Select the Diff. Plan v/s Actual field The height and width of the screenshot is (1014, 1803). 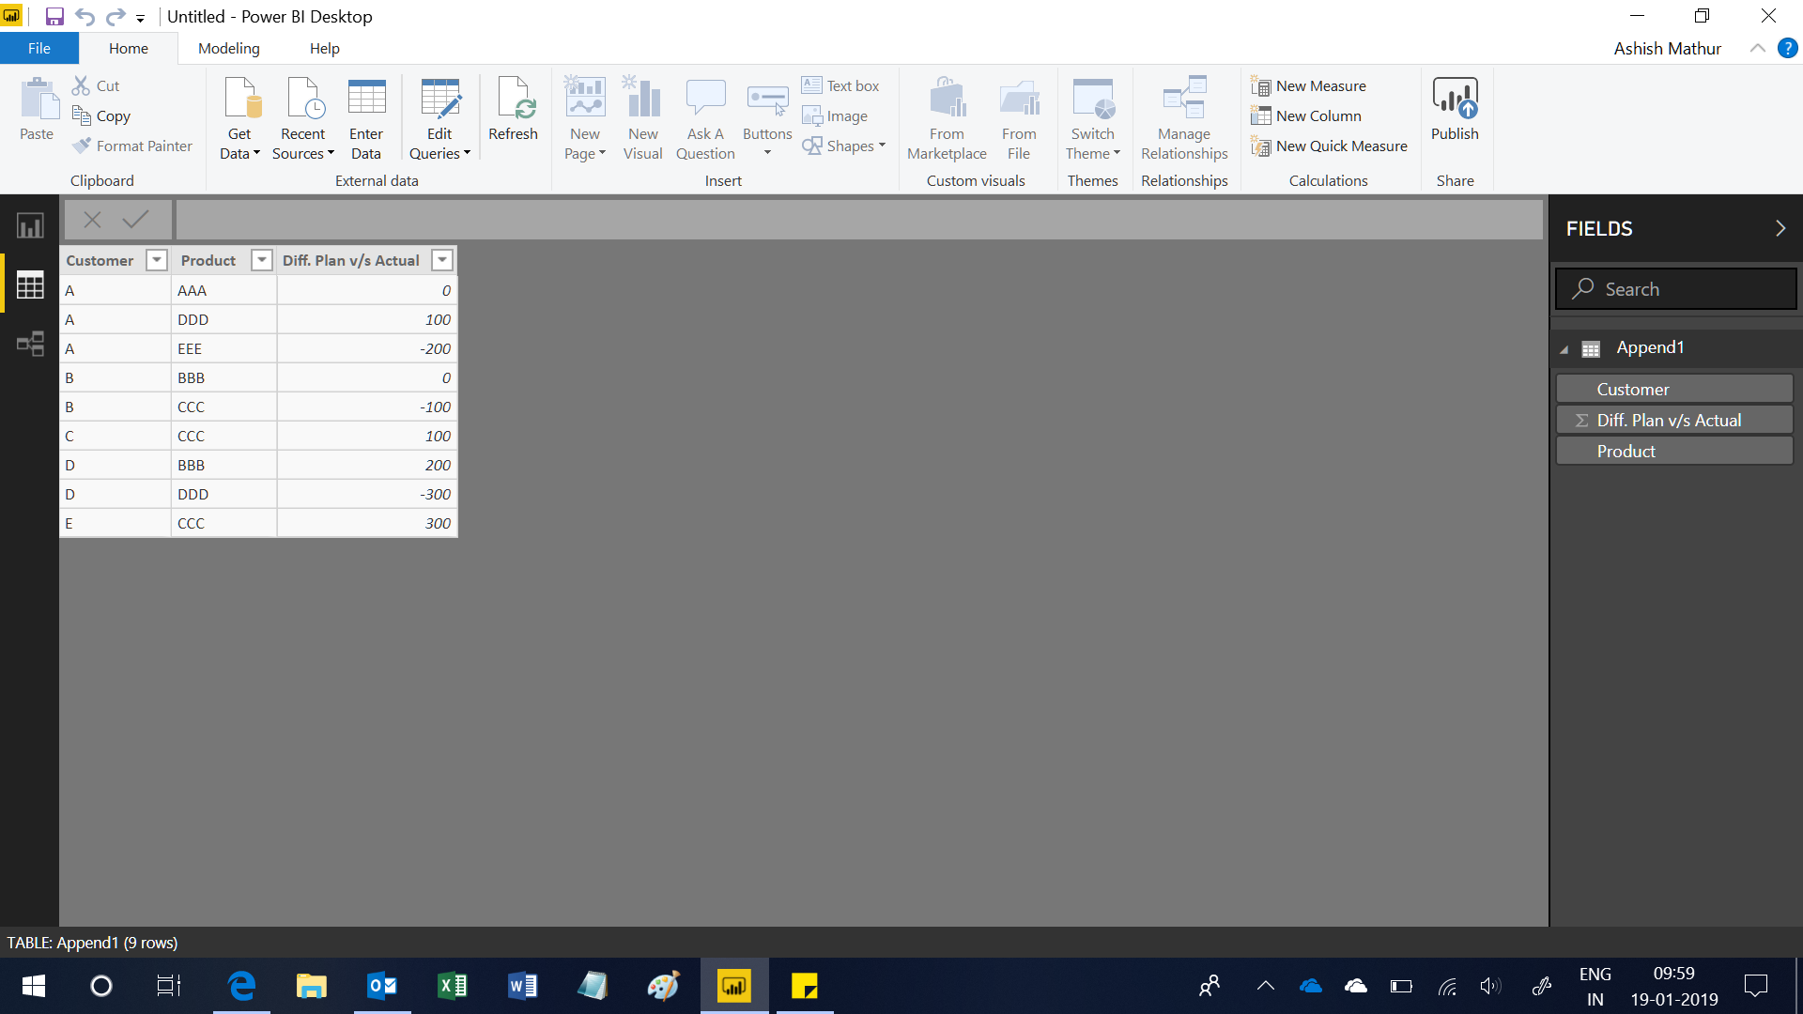pos(1674,420)
